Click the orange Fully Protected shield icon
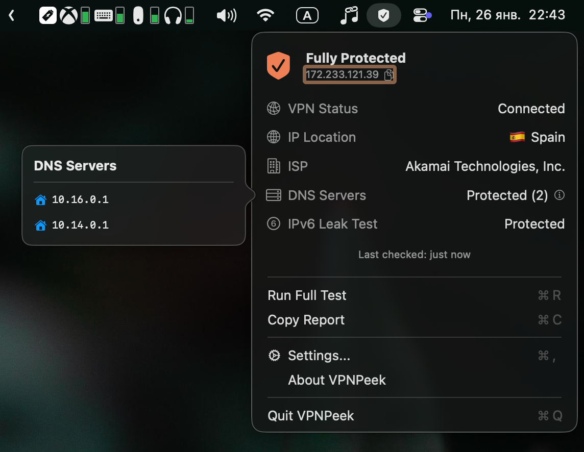The width and height of the screenshot is (584, 452). pyautogui.click(x=278, y=66)
